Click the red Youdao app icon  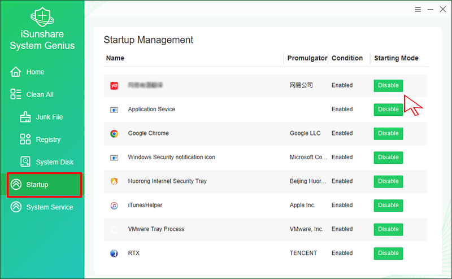pos(114,86)
